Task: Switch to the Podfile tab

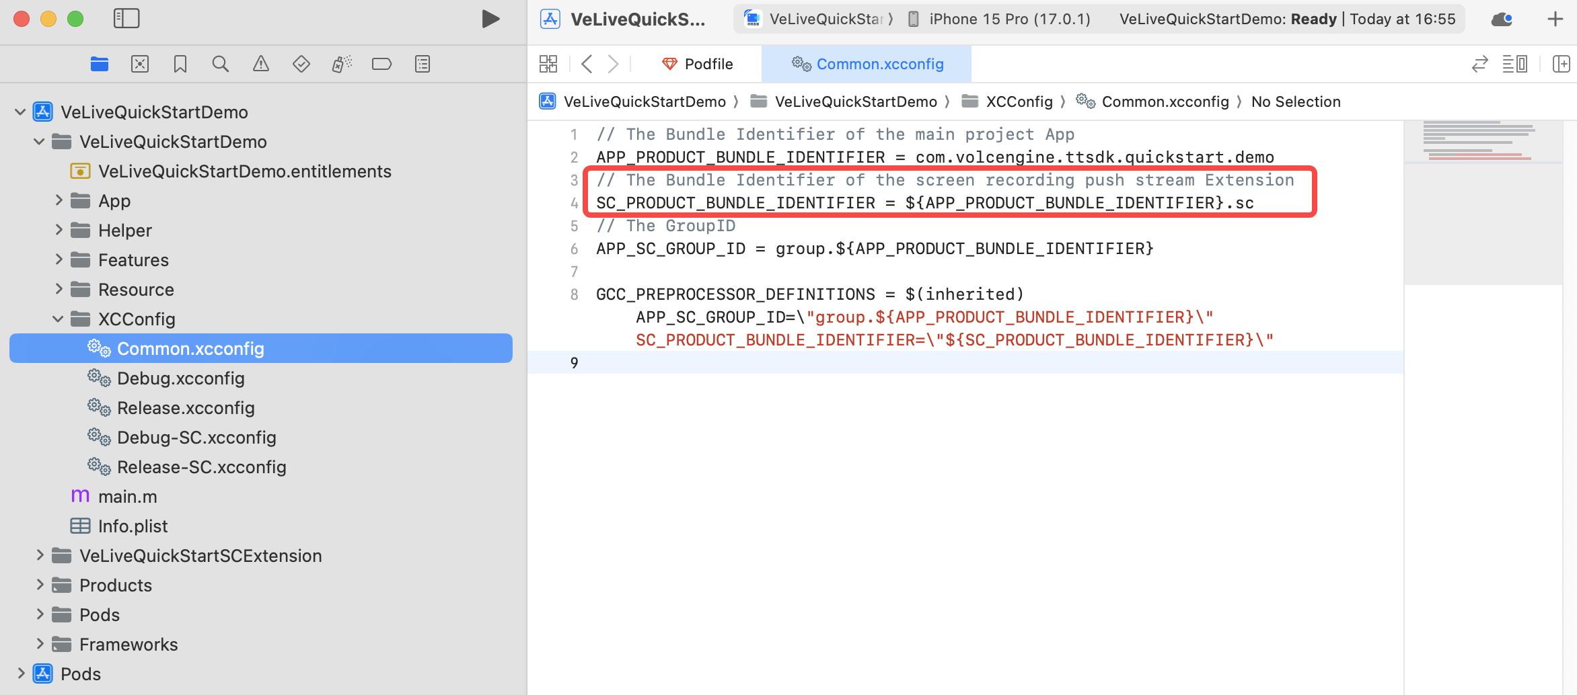Action: pyautogui.click(x=698, y=64)
